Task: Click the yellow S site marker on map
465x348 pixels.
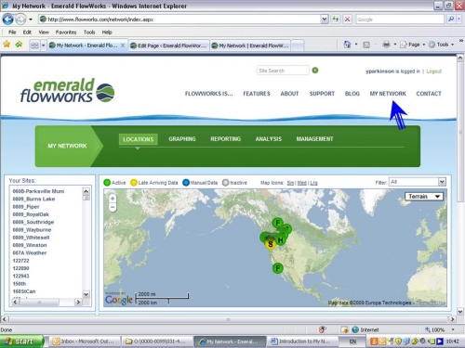Action: pos(271,244)
